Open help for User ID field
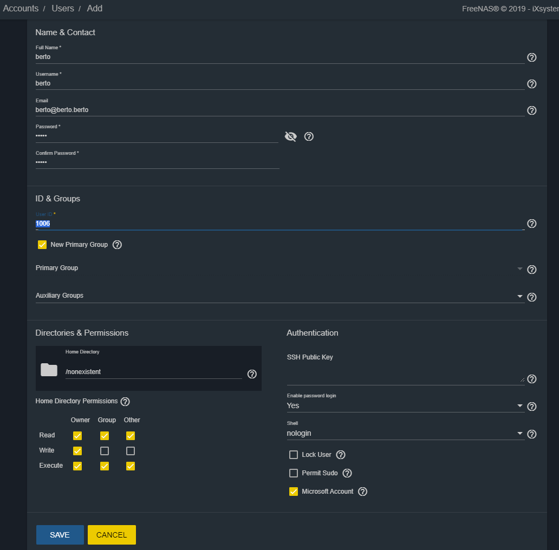The width and height of the screenshot is (559, 550). 531,224
